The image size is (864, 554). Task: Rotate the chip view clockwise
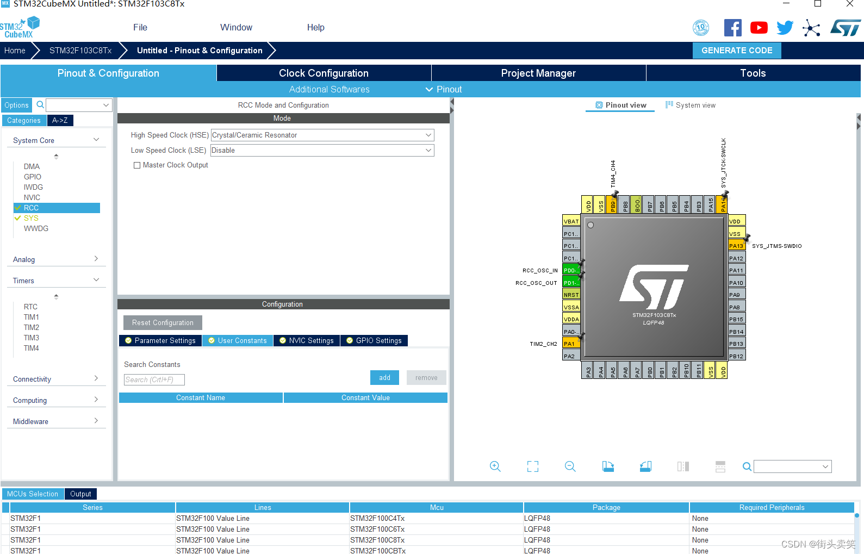608,466
